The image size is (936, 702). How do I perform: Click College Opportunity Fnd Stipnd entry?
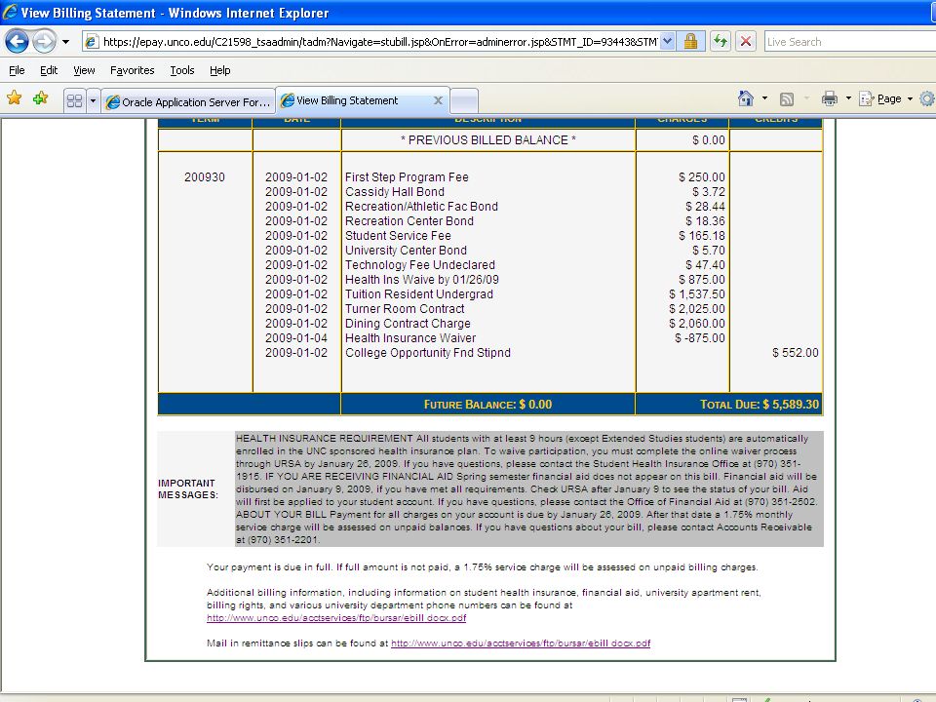[x=427, y=353]
